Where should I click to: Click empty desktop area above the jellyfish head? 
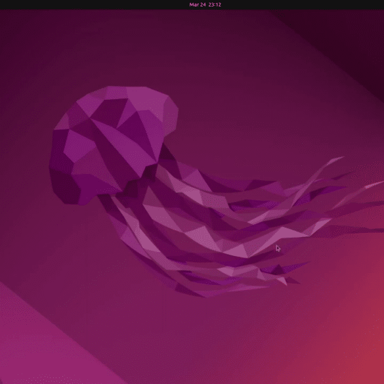[x=117, y=49]
